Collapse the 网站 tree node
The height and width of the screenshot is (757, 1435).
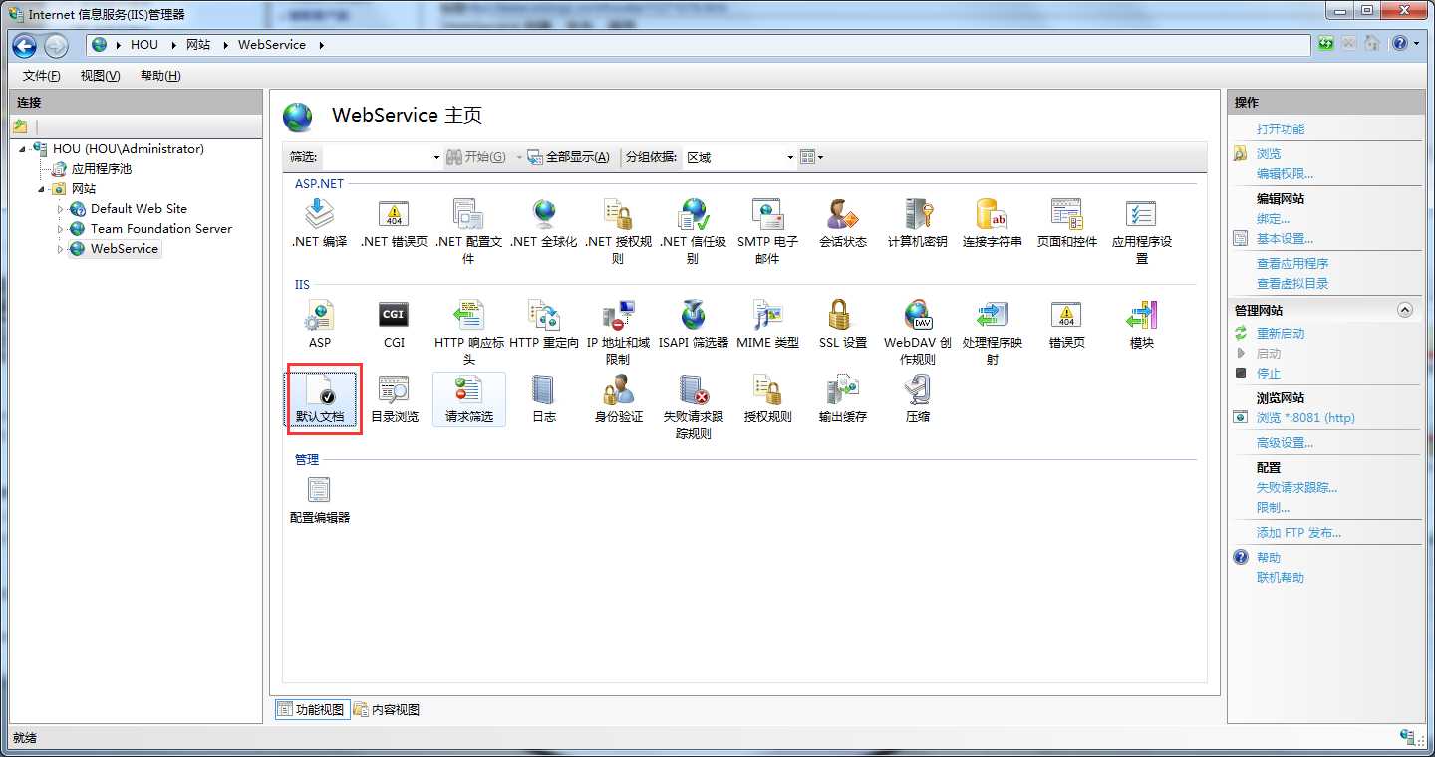[42, 189]
